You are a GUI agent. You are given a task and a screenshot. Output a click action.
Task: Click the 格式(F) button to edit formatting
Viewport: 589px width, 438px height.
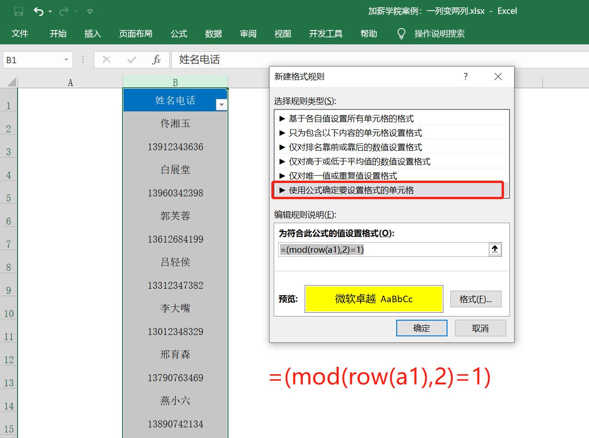tap(476, 299)
